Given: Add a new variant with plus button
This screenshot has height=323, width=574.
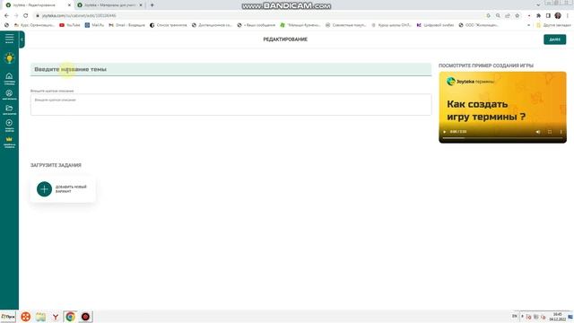Looking at the screenshot, I should 44,189.
